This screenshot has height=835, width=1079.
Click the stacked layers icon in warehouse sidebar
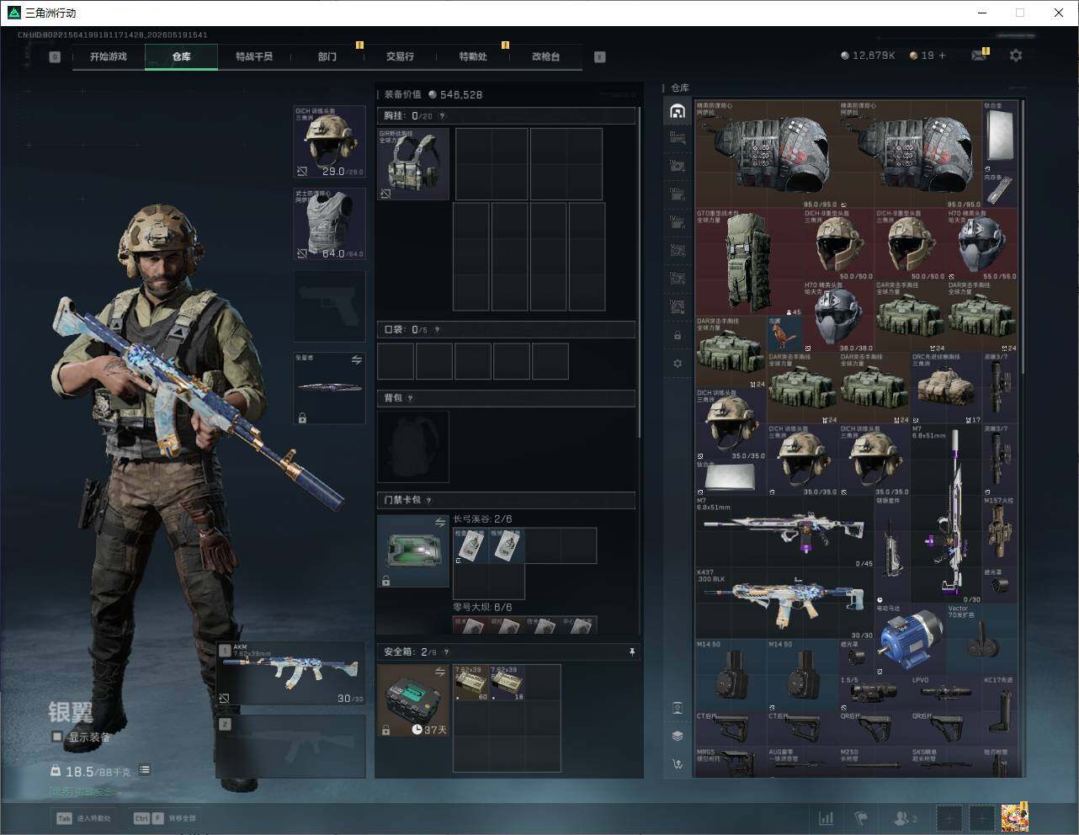(x=678, y=736)
